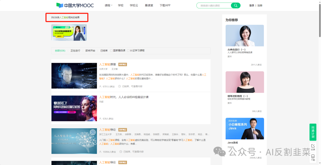This screenshot has width=321, height=165.
Task: Click the page vertical scrollbar thumb
Action: pyautogui.click(x=320, y=20)
